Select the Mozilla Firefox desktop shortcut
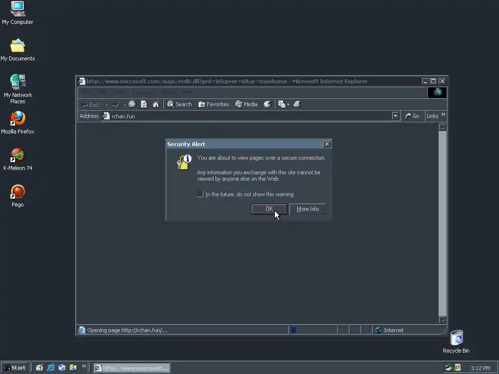The height and width of the screenshot is (374, 499). coord(18,123)
